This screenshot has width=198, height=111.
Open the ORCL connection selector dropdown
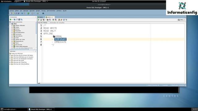(182, 20)
